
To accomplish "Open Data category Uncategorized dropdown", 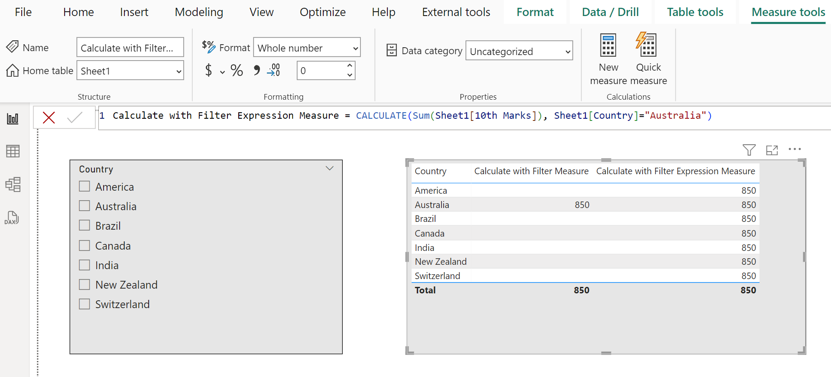I will [519, 51].
